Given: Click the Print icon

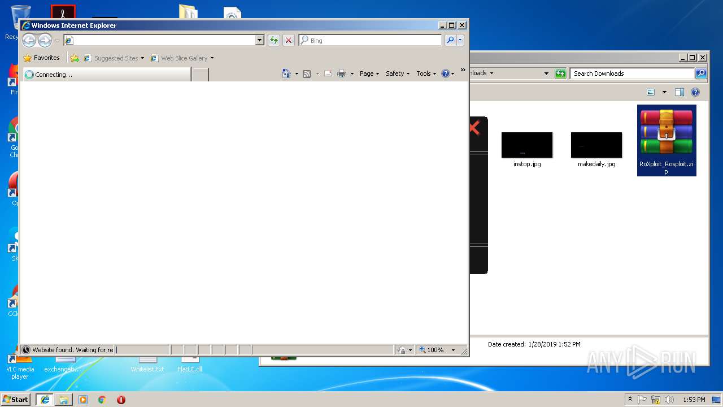Looking at the screenshot, I should tap(342, 73).
